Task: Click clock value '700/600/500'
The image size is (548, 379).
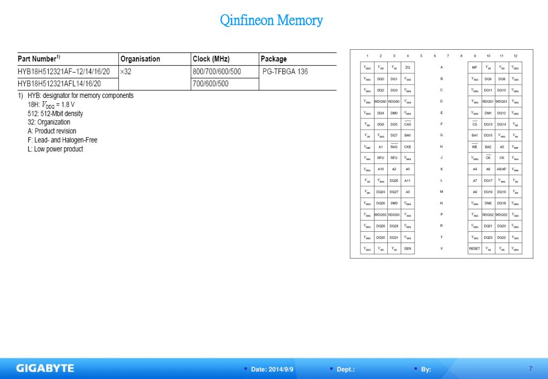Action: click(211, 84)
